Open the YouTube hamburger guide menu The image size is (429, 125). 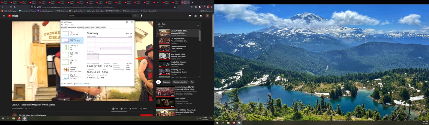click(4, 16)
